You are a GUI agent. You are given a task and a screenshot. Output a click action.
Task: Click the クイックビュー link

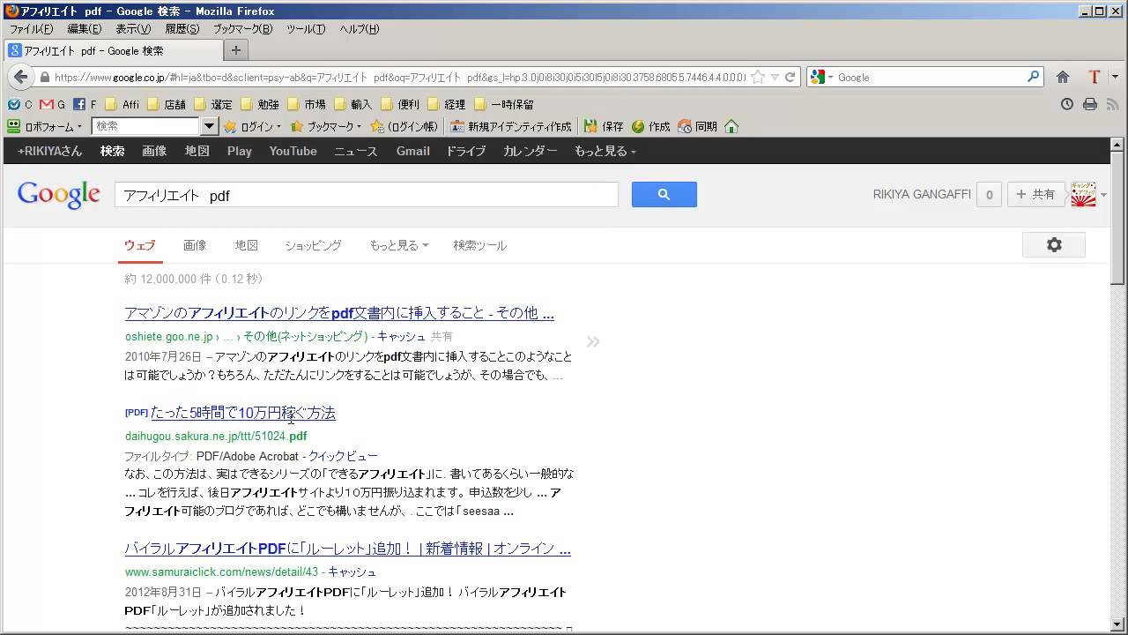343,456
